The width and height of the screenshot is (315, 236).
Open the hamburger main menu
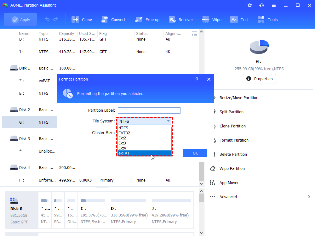[274, 5]
